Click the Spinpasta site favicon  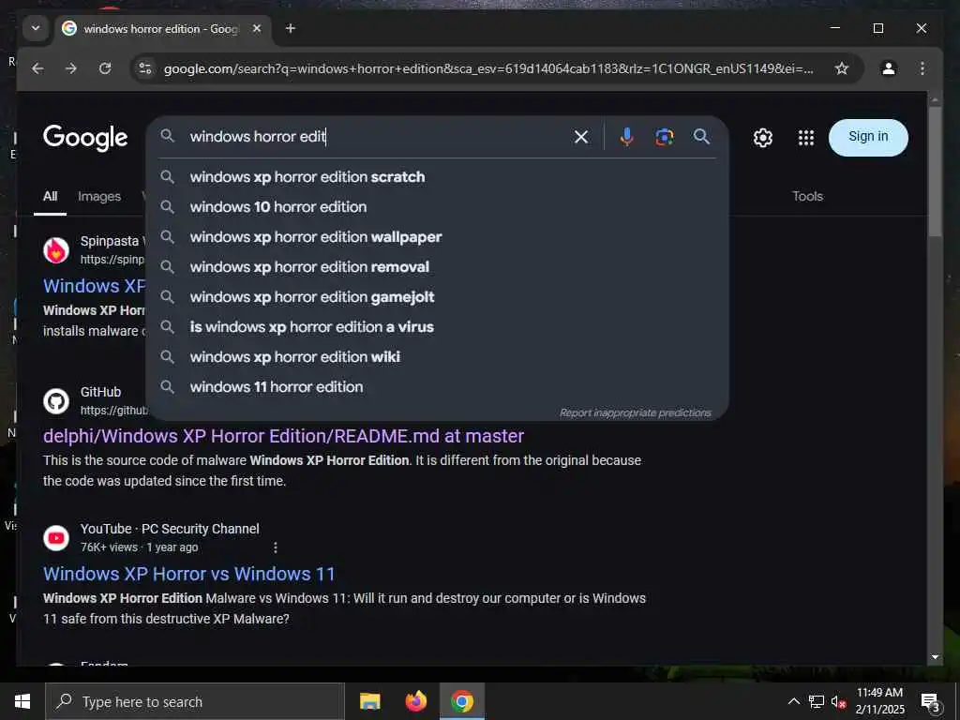(55, 250)
